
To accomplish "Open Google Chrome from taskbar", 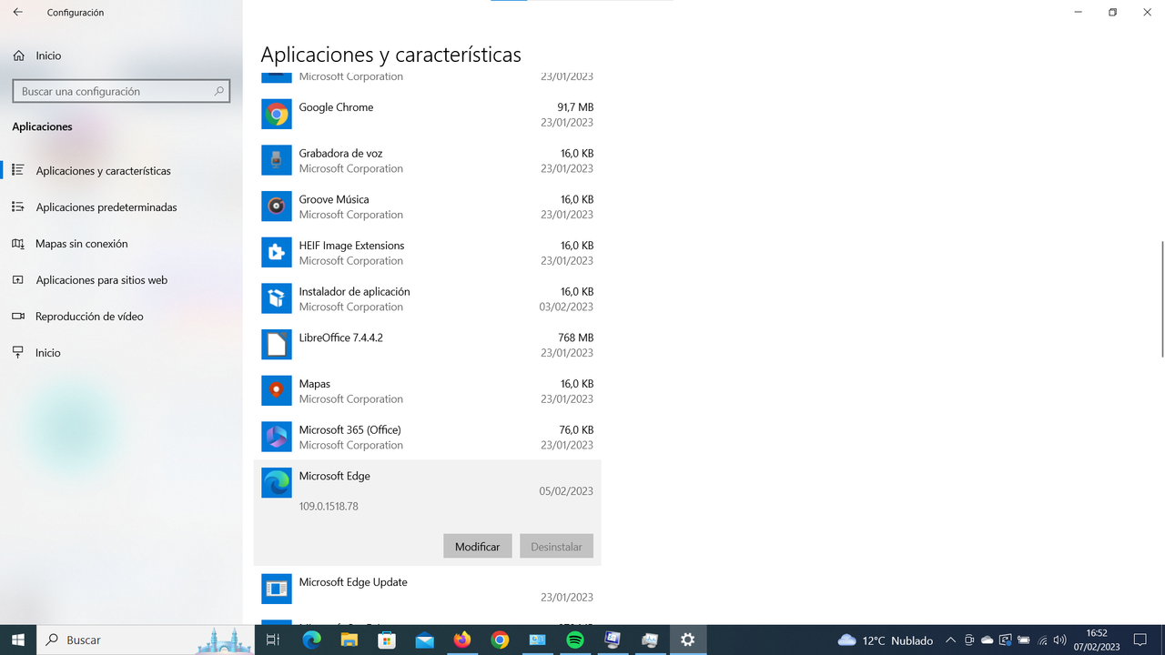I will point(499,640).
